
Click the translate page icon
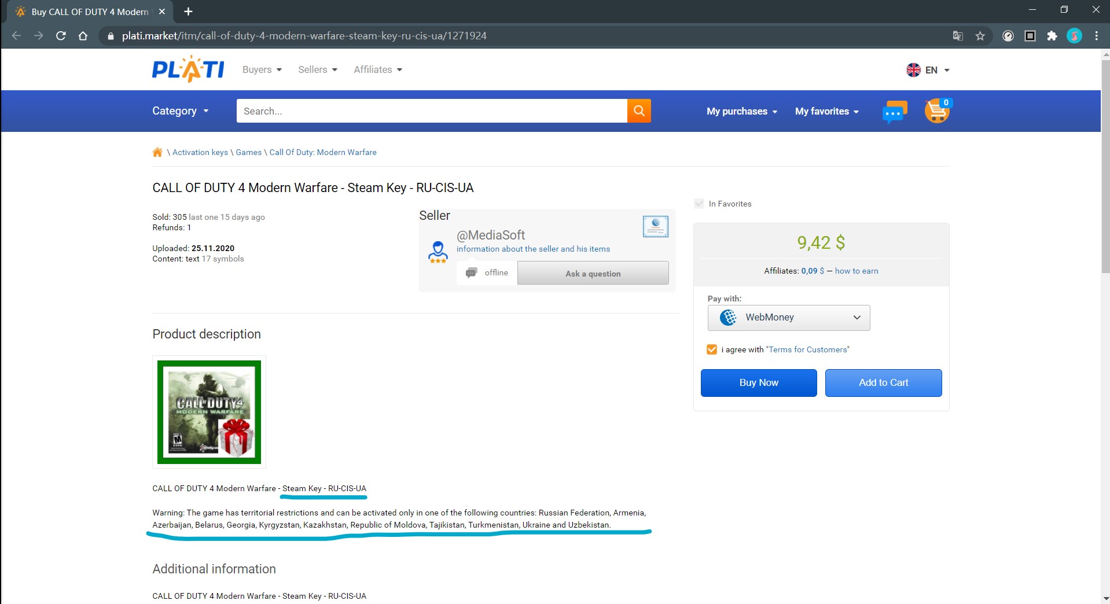point(958,36)
